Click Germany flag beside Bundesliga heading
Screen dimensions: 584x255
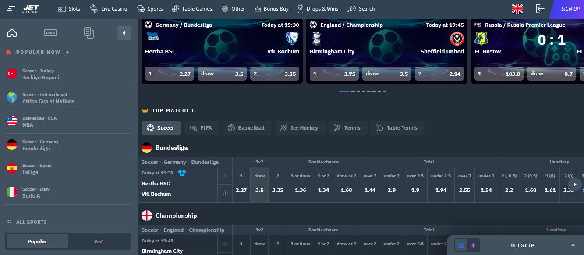click(x=147, y=148)
